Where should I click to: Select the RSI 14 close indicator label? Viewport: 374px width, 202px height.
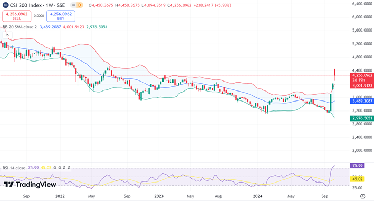[x=14, y=168]
